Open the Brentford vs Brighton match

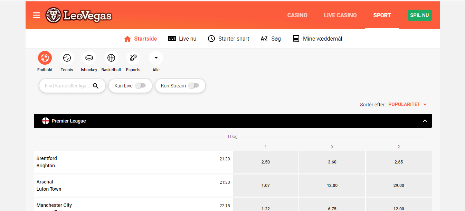(133, 162)
